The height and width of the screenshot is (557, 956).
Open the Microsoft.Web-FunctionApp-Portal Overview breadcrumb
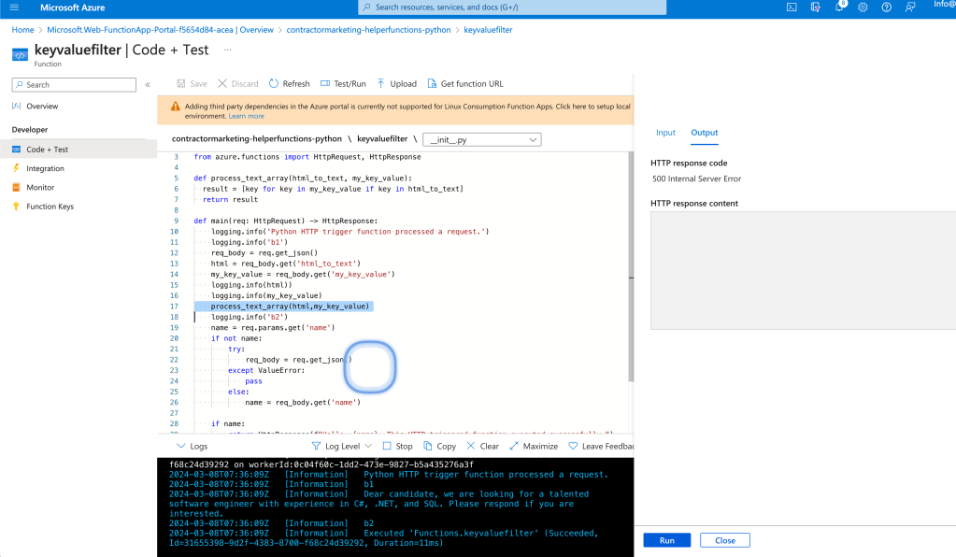coord(161,30)
